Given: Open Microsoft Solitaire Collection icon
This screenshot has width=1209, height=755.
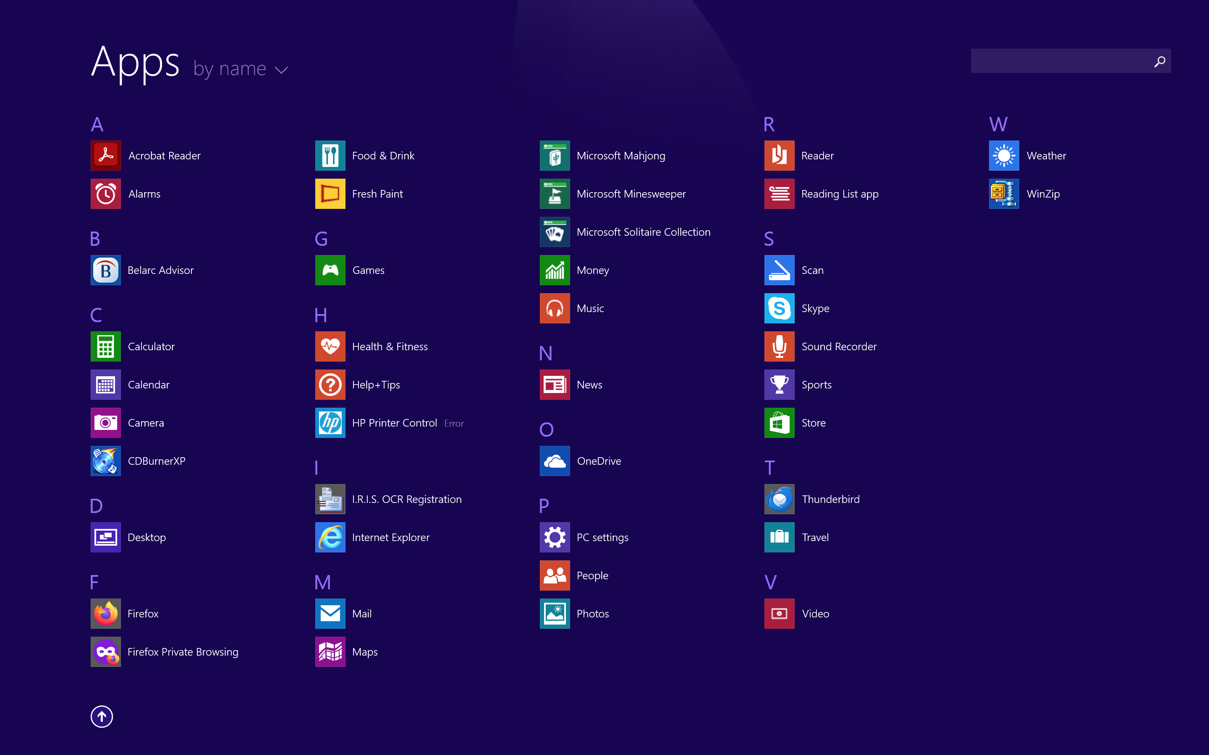Looking at the screenshot, I should [x=555, y=232].
